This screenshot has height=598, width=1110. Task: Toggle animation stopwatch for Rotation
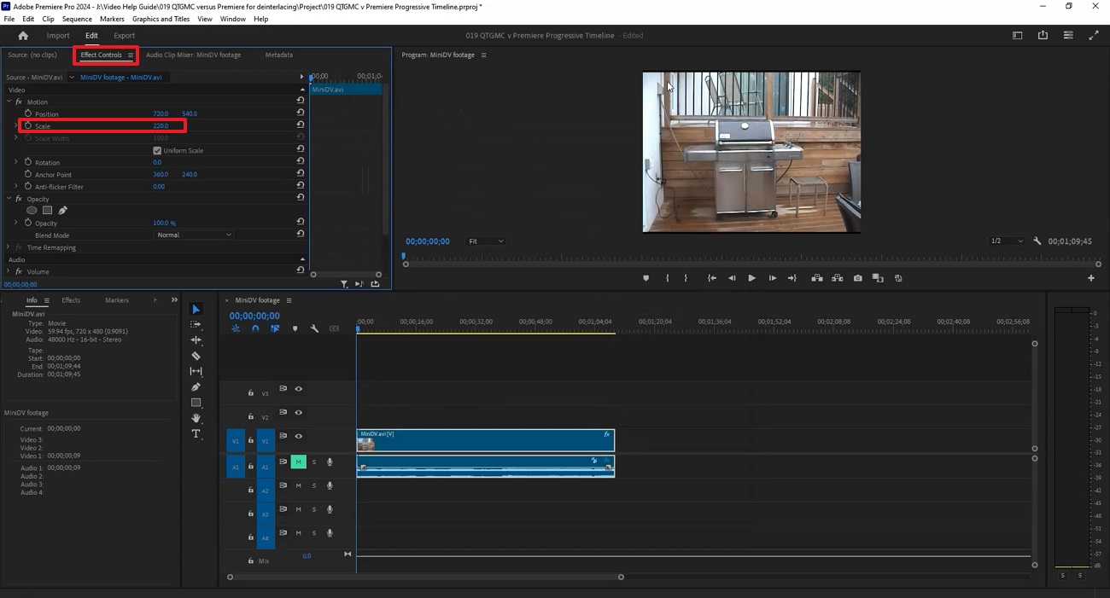click(x=28, y=162)
